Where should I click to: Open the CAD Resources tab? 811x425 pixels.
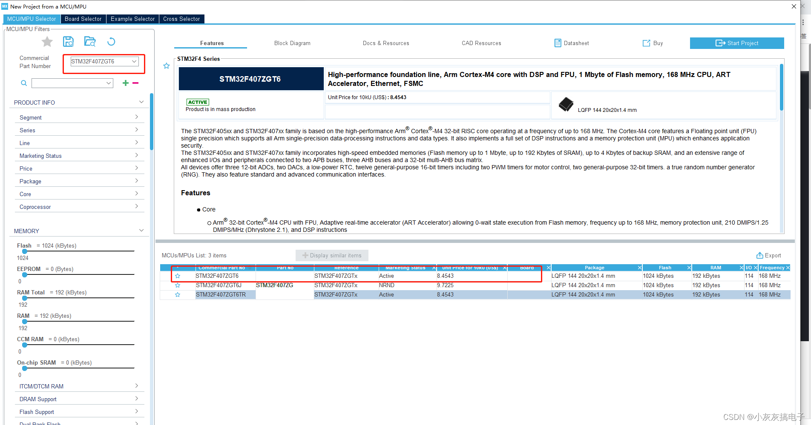coord(481,43)
